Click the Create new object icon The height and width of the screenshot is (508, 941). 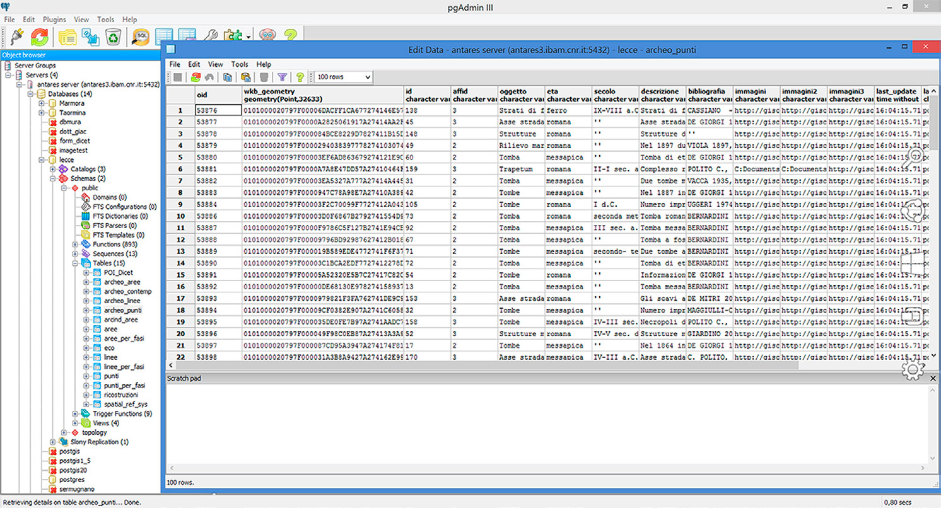pos(90,37)
